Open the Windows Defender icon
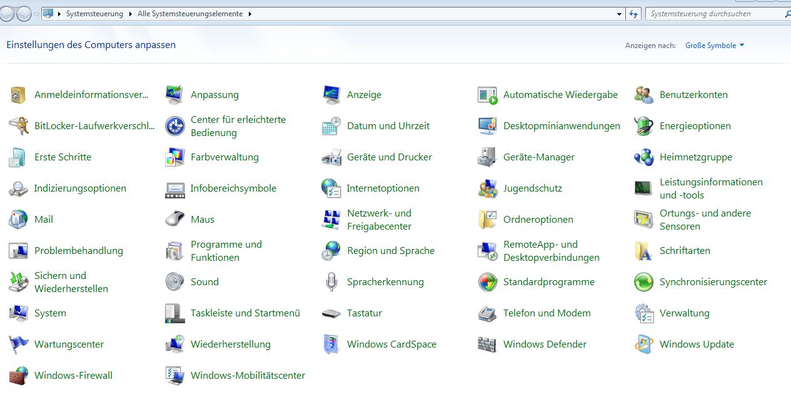This screenshot has height=395, width=791. pyautogui.click(x=487, y=344)
